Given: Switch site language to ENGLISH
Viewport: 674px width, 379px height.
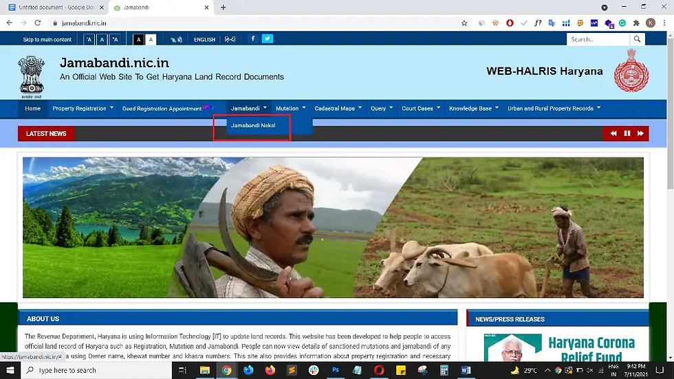Looking at the screenshot, I should (205, 40).
